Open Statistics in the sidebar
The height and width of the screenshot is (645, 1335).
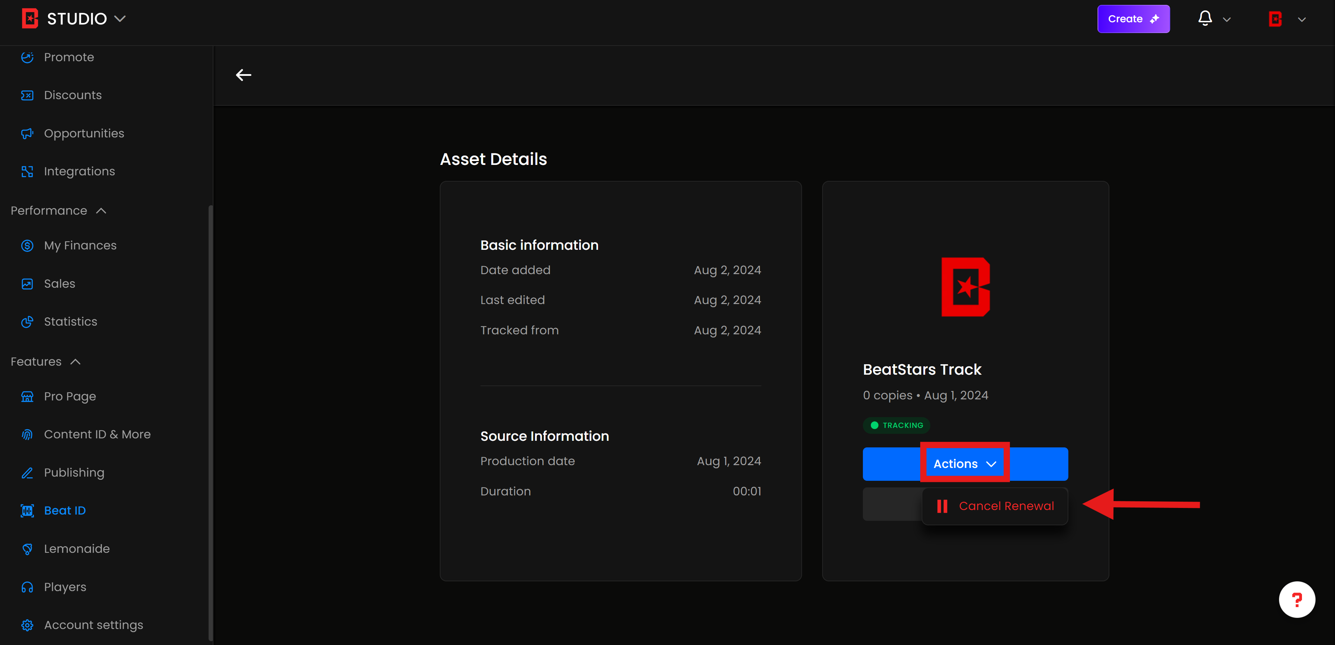click(71, 322)
